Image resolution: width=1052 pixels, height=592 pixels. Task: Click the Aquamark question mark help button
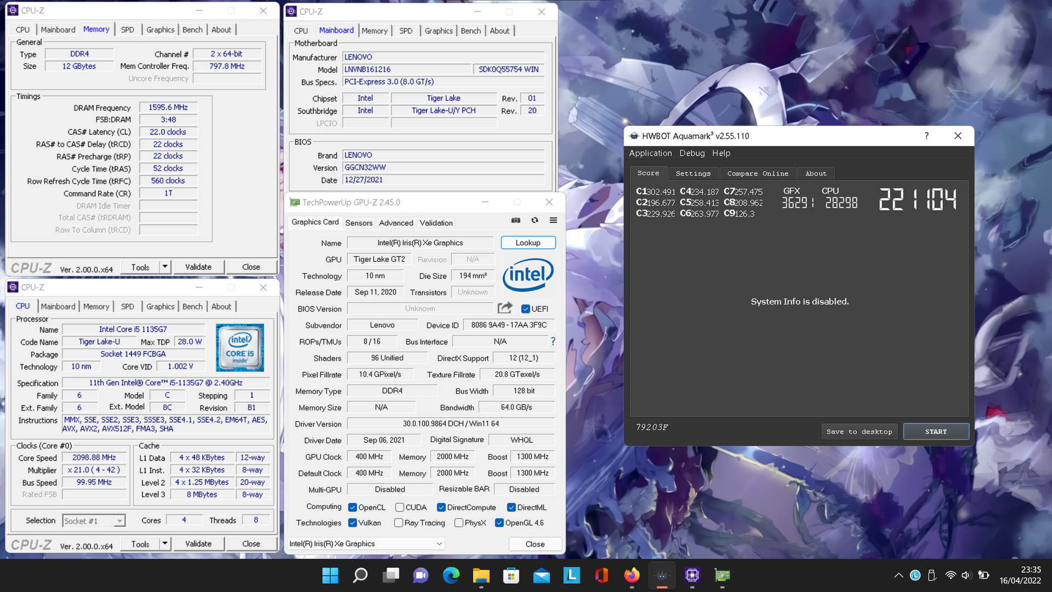tap(927, 136)
